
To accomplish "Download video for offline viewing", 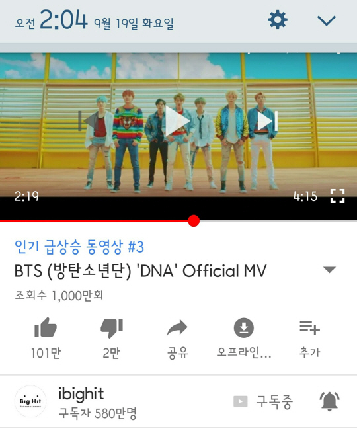I will pyautogui.click(x=244, y=328).
